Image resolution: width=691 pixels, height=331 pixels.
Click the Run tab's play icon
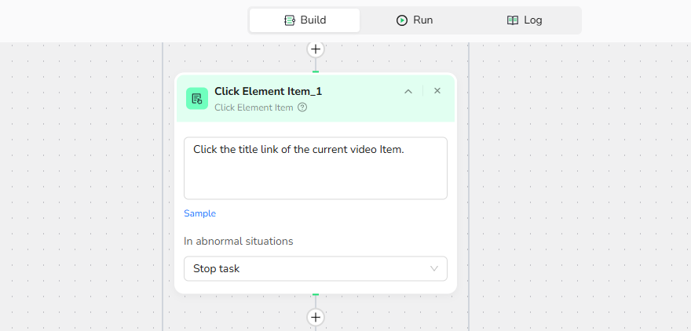click(402, 20)
